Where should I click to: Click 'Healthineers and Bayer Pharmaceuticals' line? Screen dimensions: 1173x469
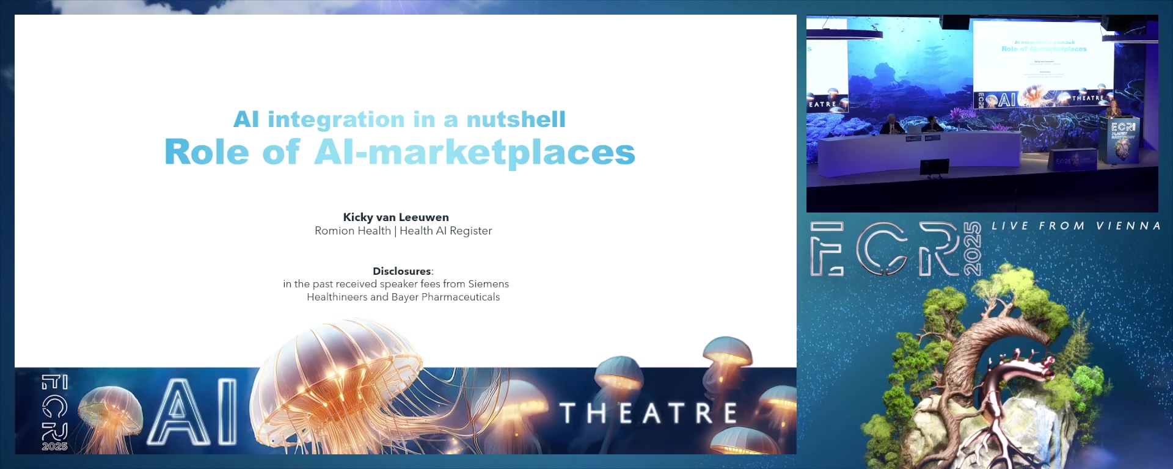pos(403,297)
